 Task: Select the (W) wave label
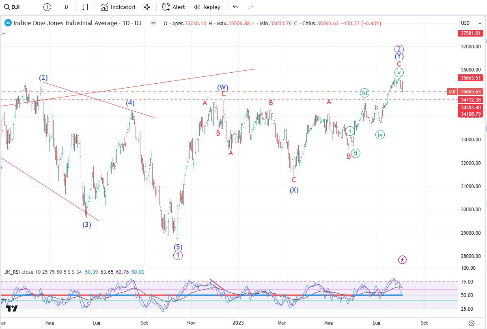pos(222,87)
